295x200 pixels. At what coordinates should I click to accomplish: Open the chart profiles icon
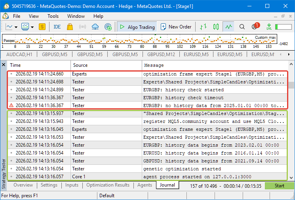pyautogui.click(x=25, y=27)
